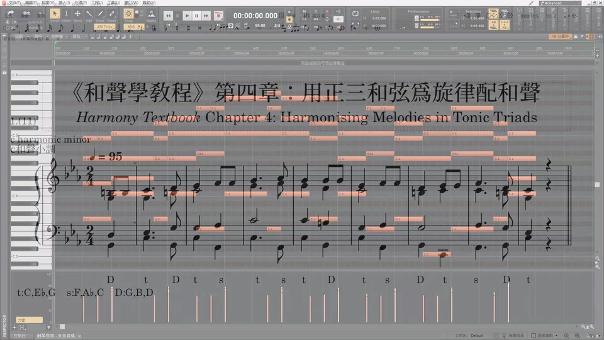Click the horizontal scrollbar thumb below velocity lane
604x340 pixels.
(62, 327)
